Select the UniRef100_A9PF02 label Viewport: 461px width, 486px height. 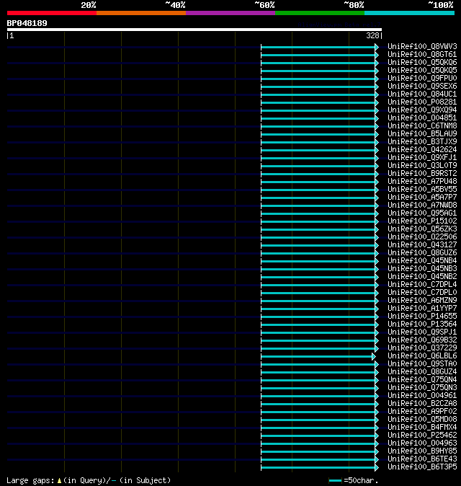point(422,412)
